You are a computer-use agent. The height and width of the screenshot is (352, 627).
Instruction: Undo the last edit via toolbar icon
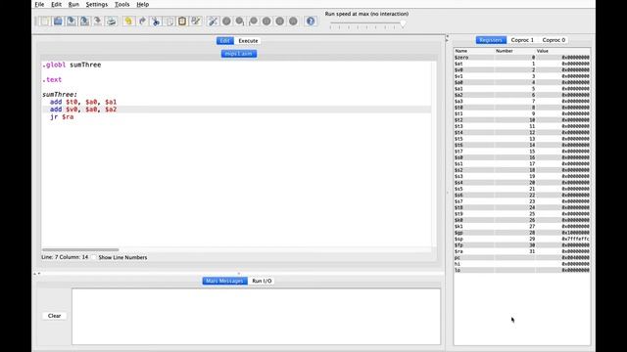pyautogui.click(x=128, y=22)
